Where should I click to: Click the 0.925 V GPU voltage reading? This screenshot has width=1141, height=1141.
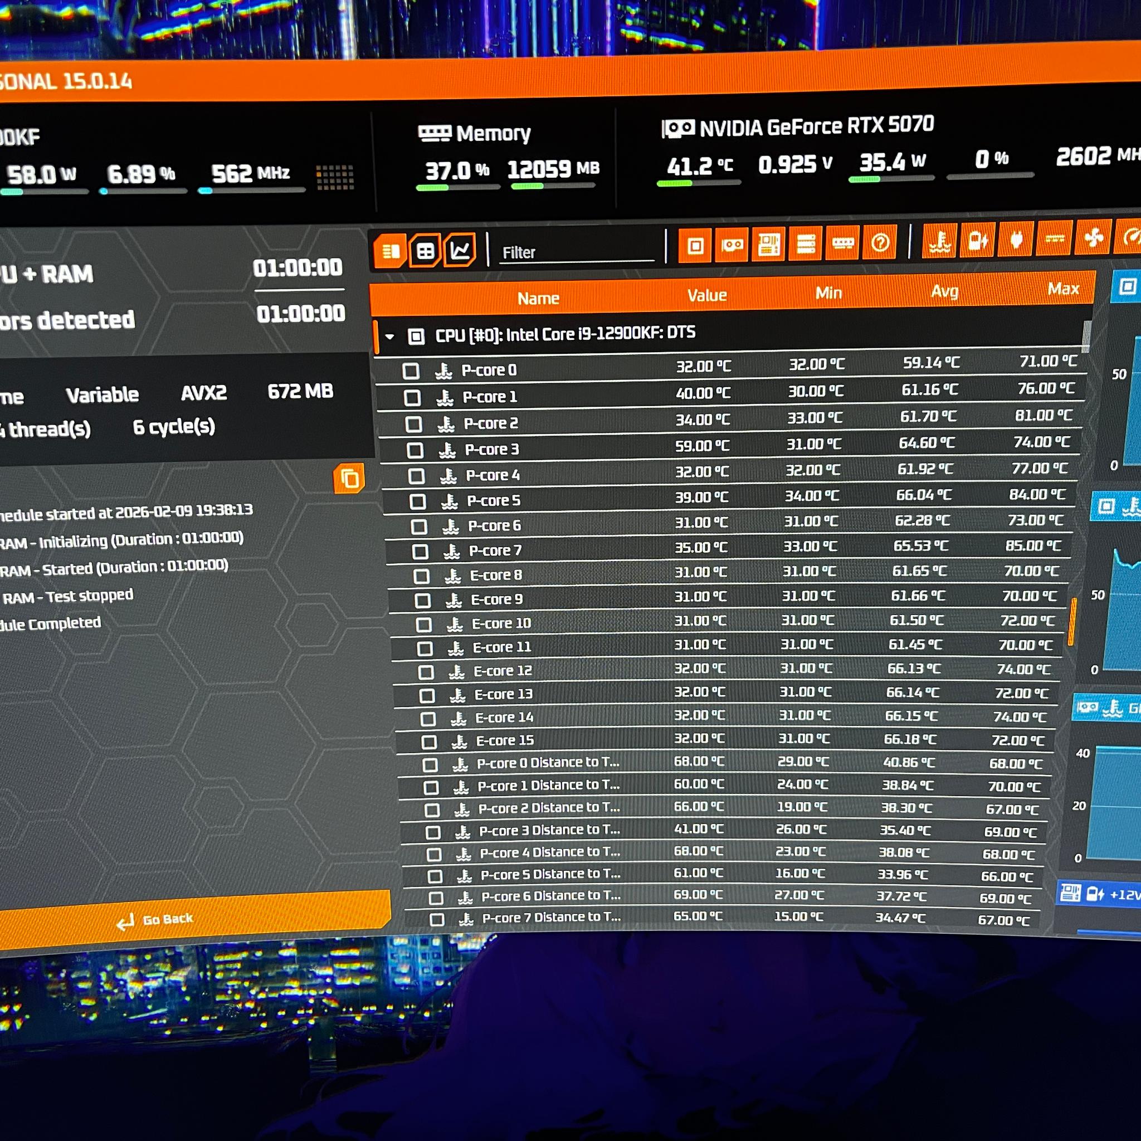click(x=795, y=165)
